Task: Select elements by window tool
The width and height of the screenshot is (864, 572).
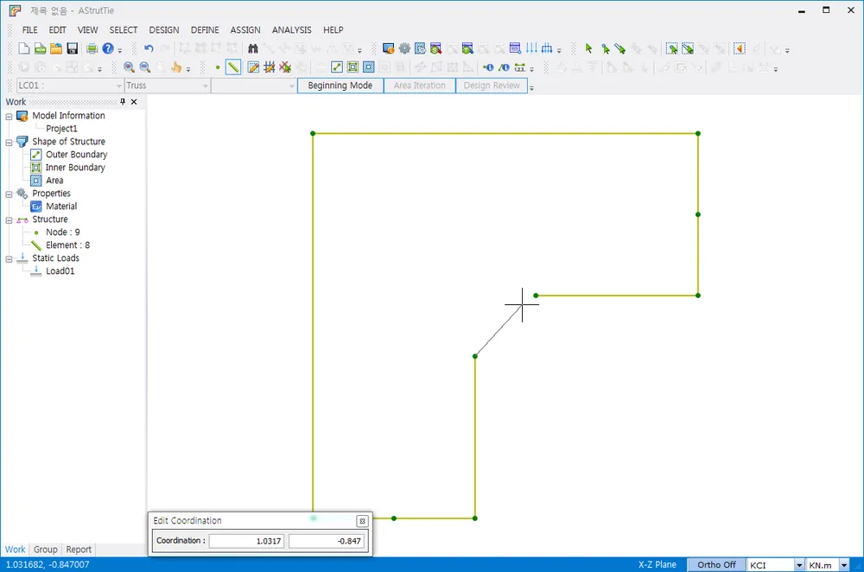Action: [x=688, y=49]
